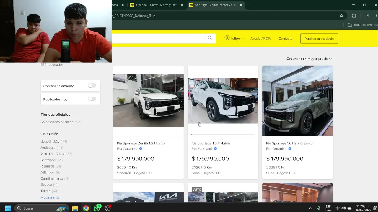Open the battery status tray icon
Image resolution: width=378 pixels, height=212 pixels.
350,208
